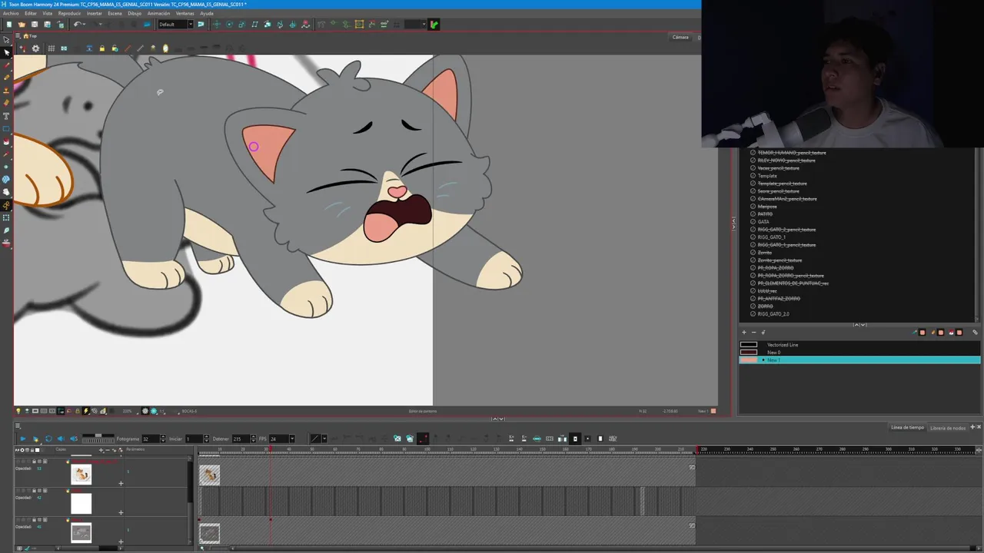Select the RIGG_GATO_1 palette

[772, 237]
